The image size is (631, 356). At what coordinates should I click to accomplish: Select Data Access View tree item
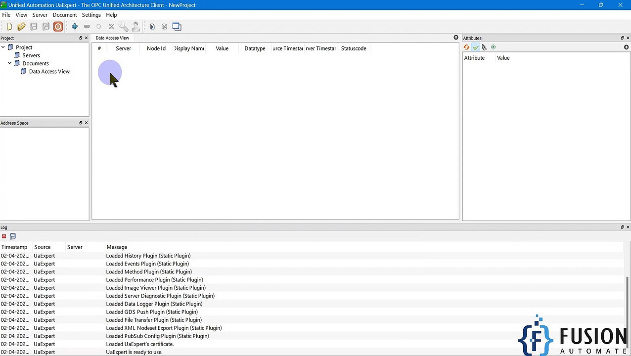click(x=49, y=71)
